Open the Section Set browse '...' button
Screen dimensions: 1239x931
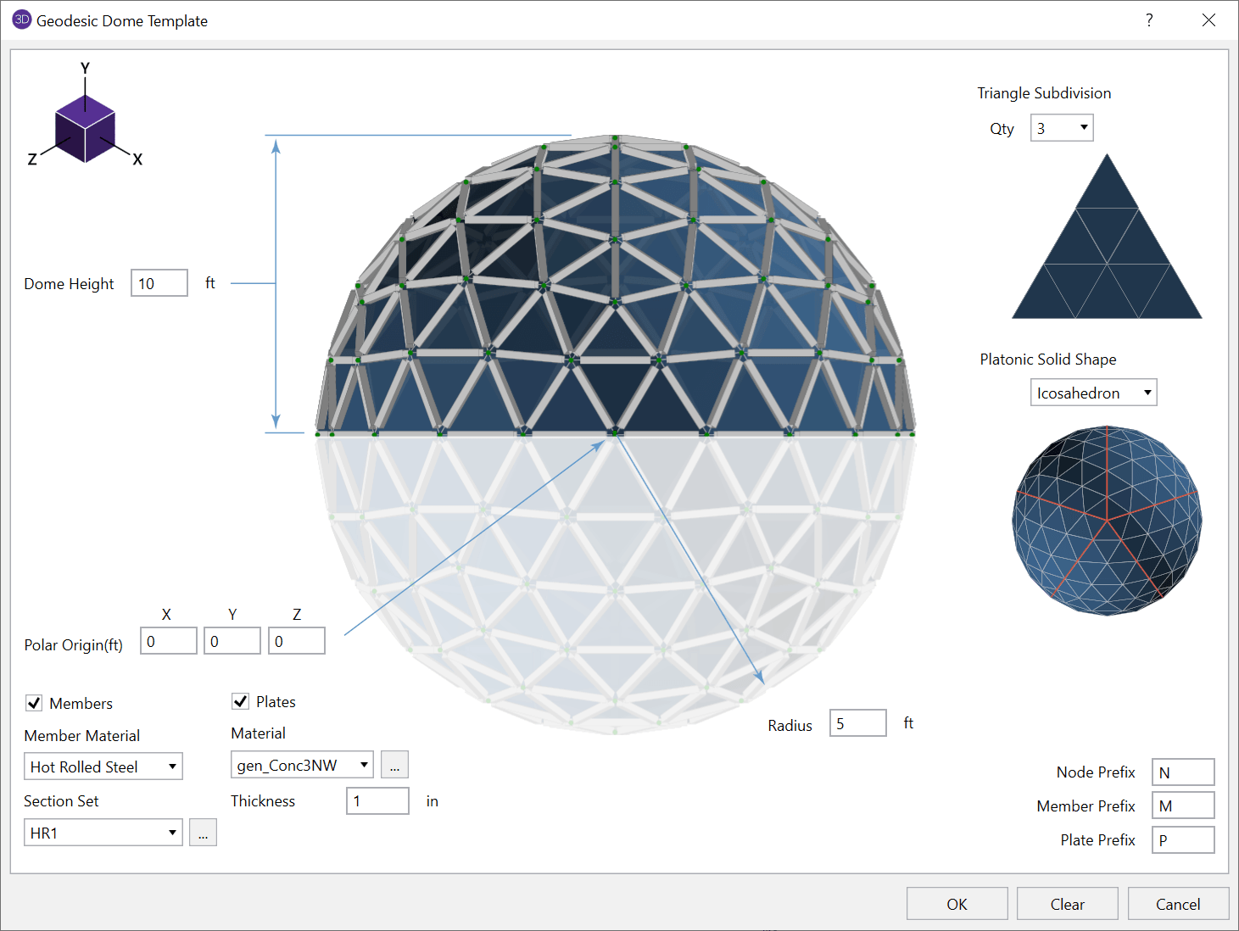(203, 832)
